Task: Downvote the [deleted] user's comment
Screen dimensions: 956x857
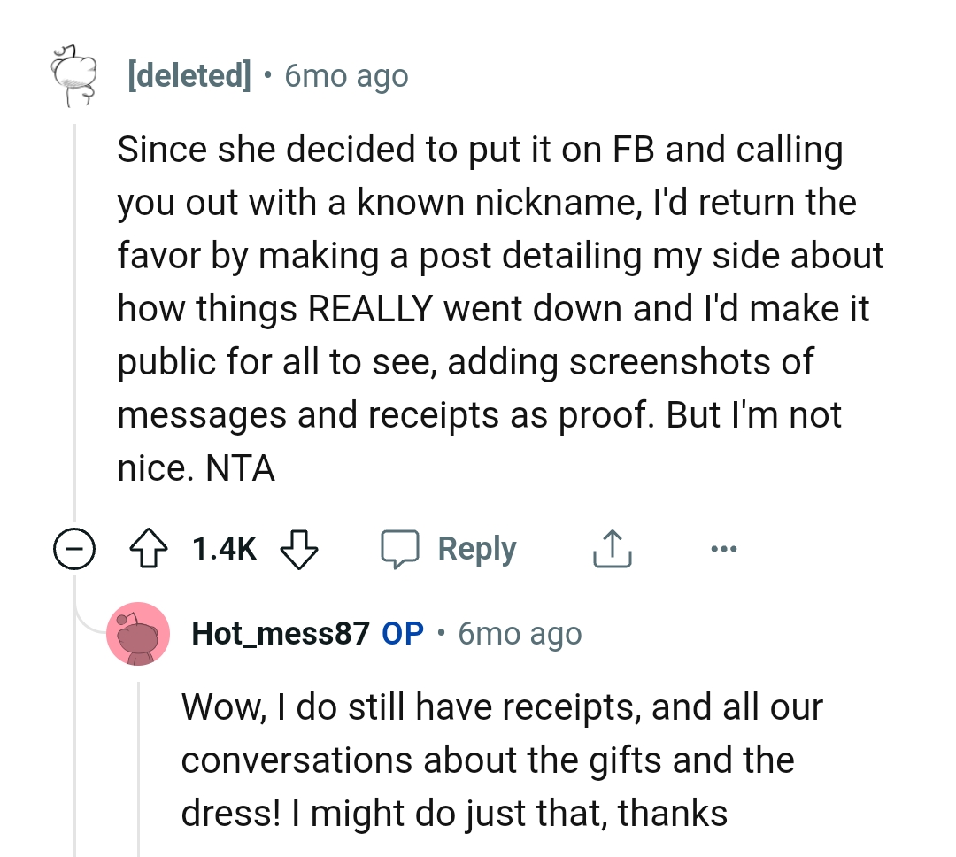Action: pos(301,548)
